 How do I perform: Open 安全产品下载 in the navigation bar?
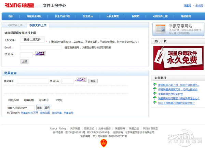pyautogui.click(x=62, y=16)
